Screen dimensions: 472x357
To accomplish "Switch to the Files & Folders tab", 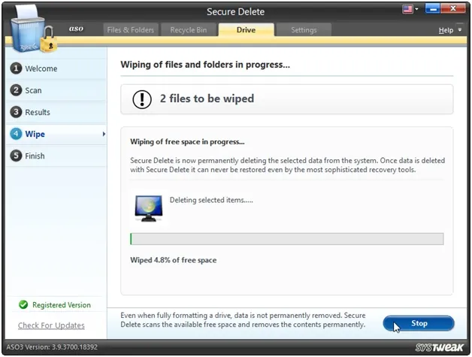I will [x=130, y=30].
